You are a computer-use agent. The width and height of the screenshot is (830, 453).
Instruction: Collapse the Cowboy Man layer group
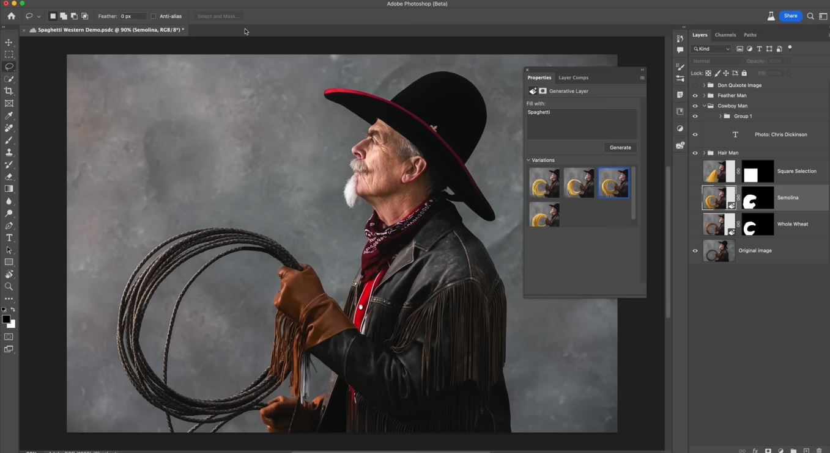point(704,106)
